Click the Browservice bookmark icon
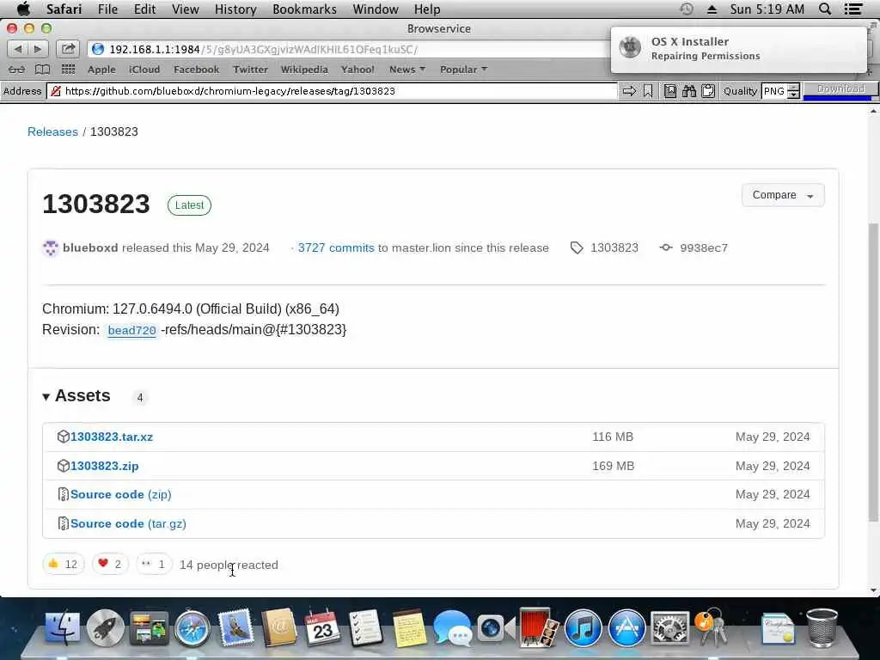Image resolution: width=880 pixels, height=660 pixels. 648,91
